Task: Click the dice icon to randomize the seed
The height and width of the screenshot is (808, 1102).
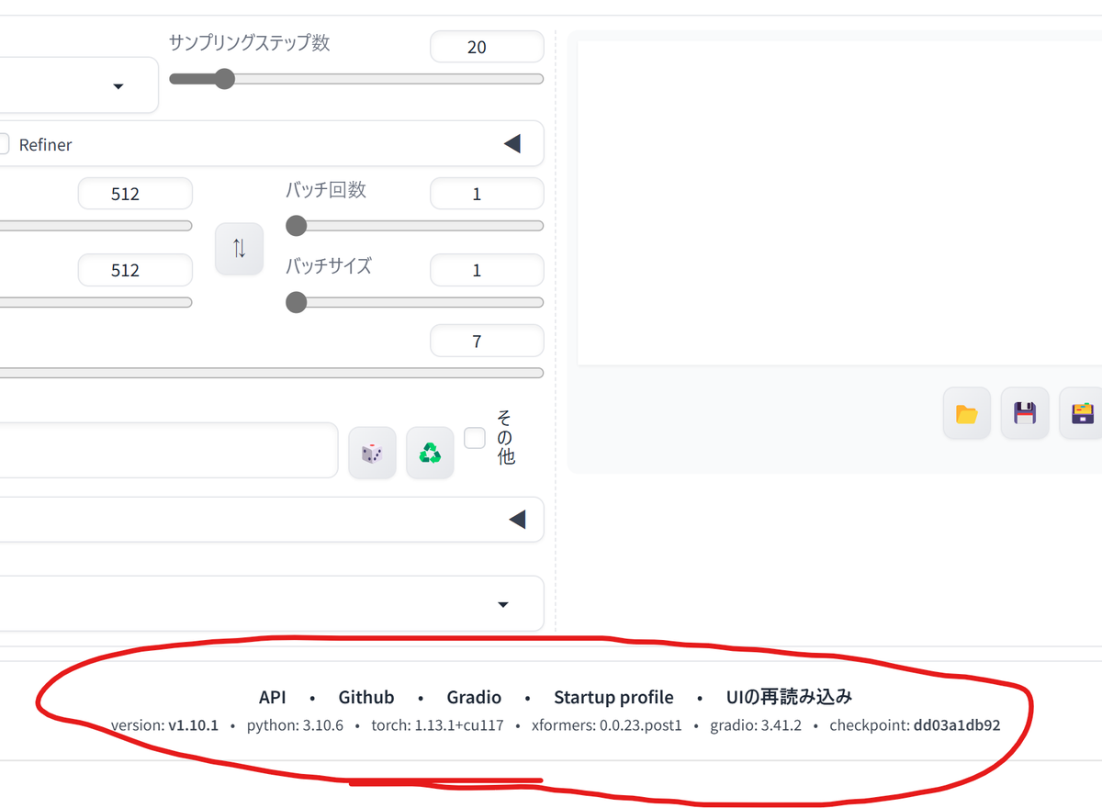Action: (x=372, y=451)
